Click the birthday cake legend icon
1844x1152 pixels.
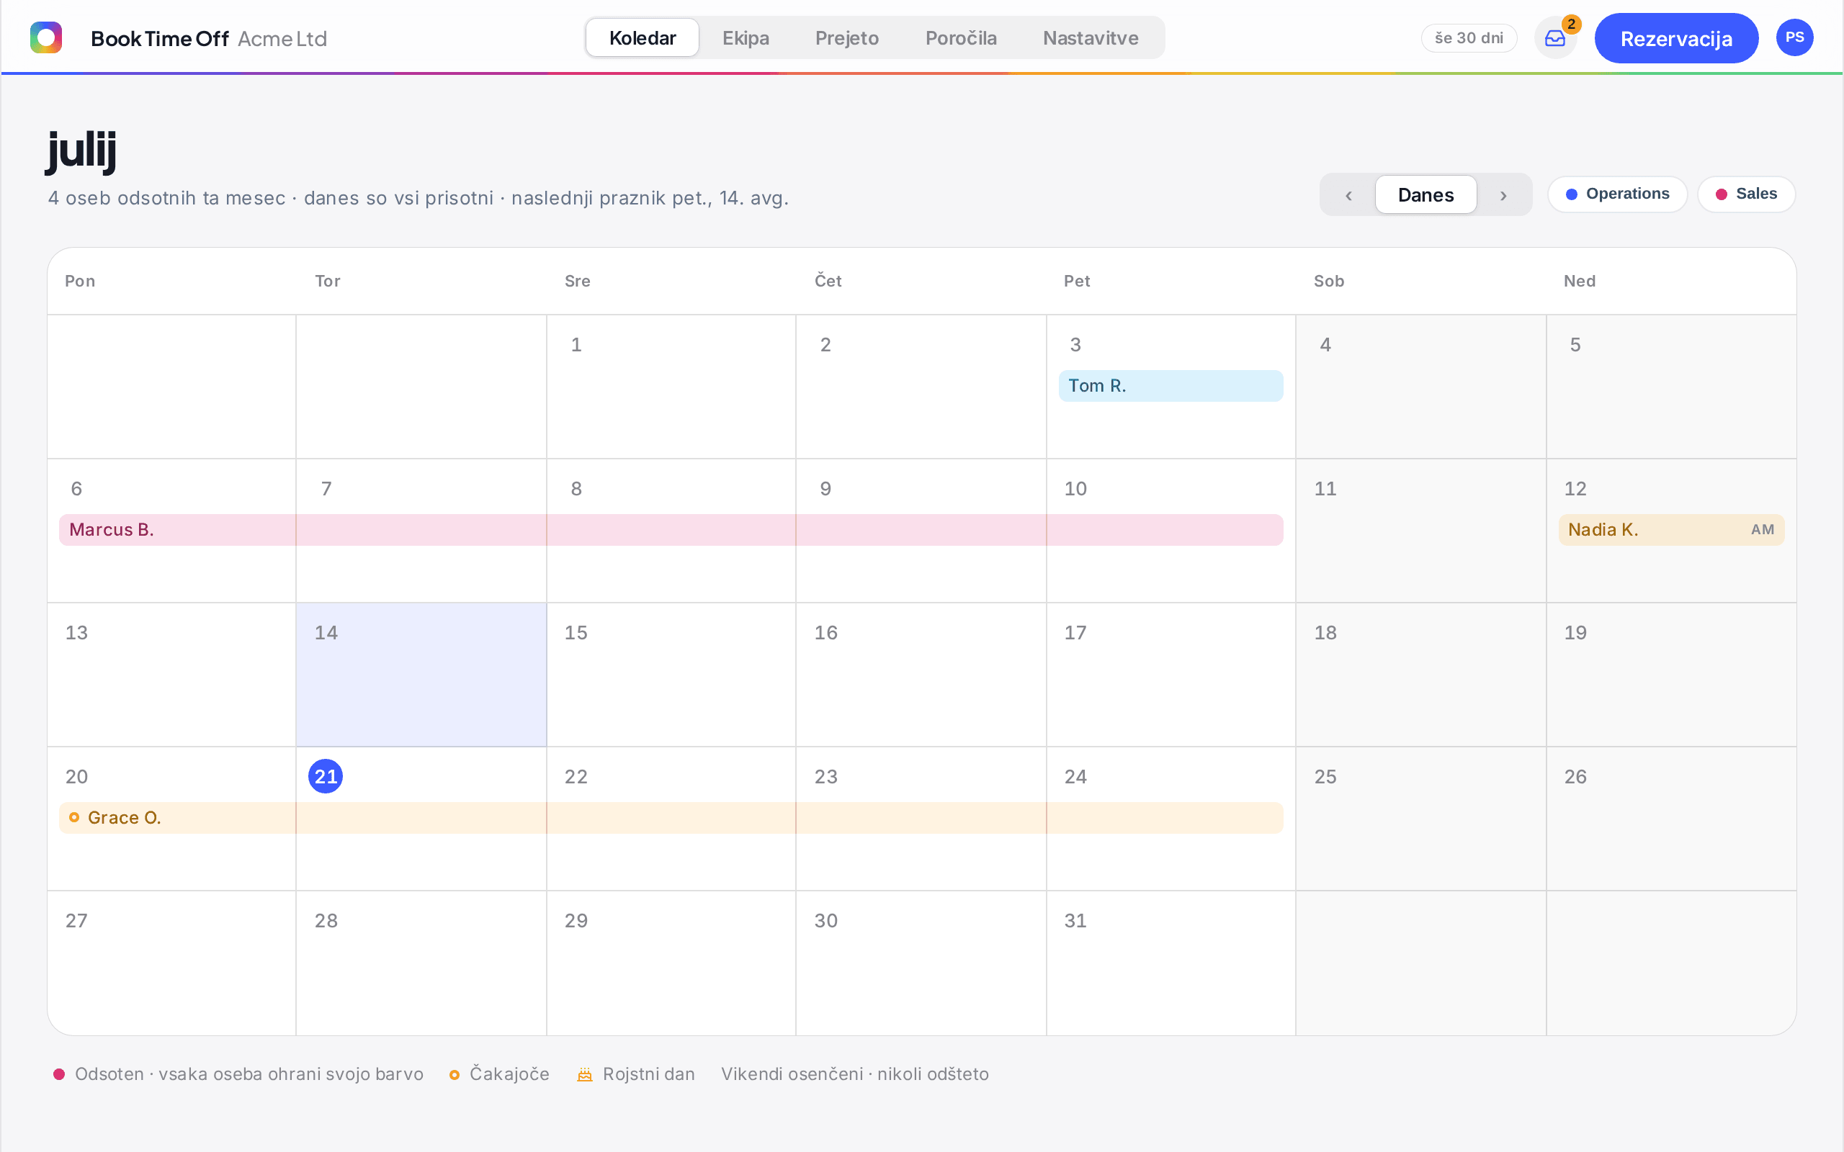(x=585, y=1074)
